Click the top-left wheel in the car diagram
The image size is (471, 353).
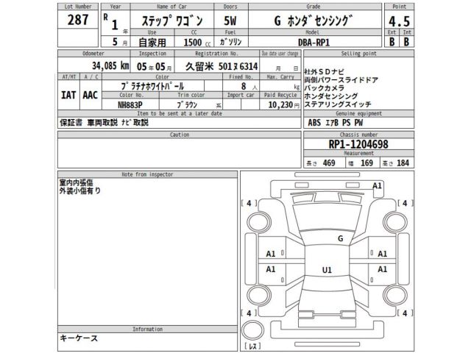(x=259, y=221)
